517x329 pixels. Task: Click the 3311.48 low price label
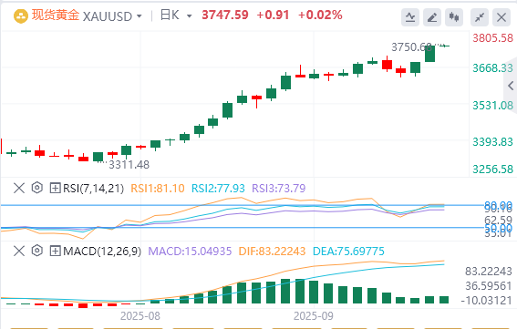coord(129,164)
